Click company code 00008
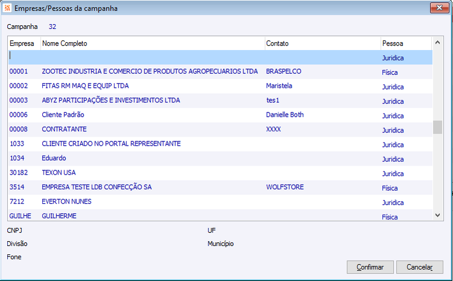Image resolution: width=453 pixels, height=281 pixels. 19,129
